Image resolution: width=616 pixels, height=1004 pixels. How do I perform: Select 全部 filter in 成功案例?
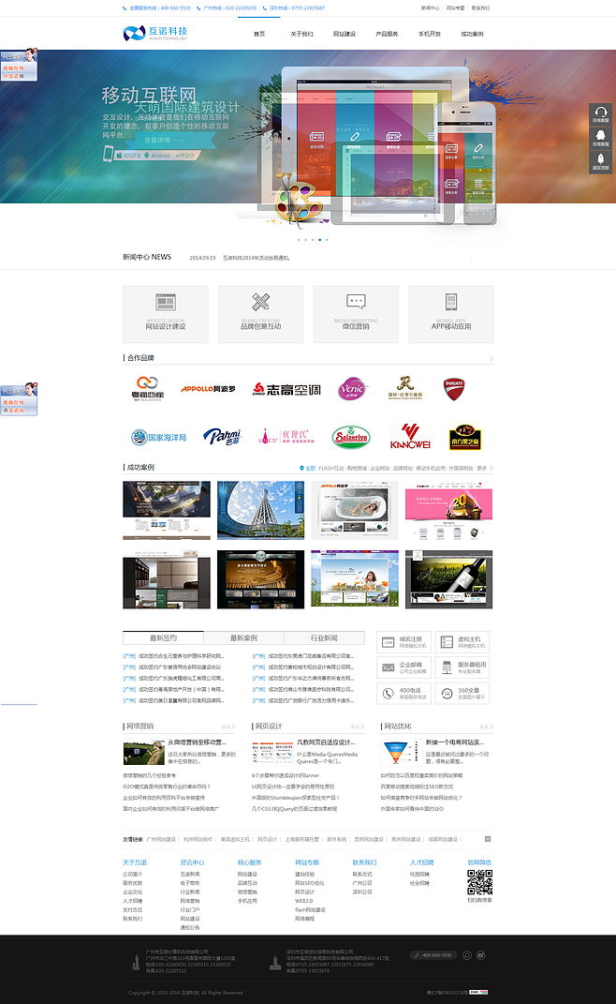coord(309,468)
